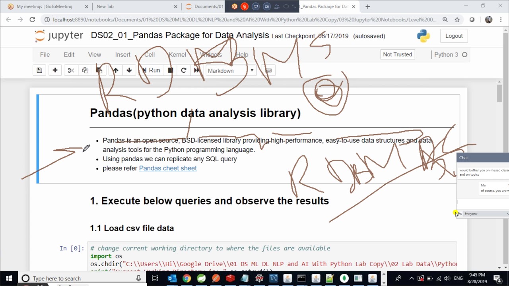
Task: Open a new browser tab with plus button
Action: 367,6
